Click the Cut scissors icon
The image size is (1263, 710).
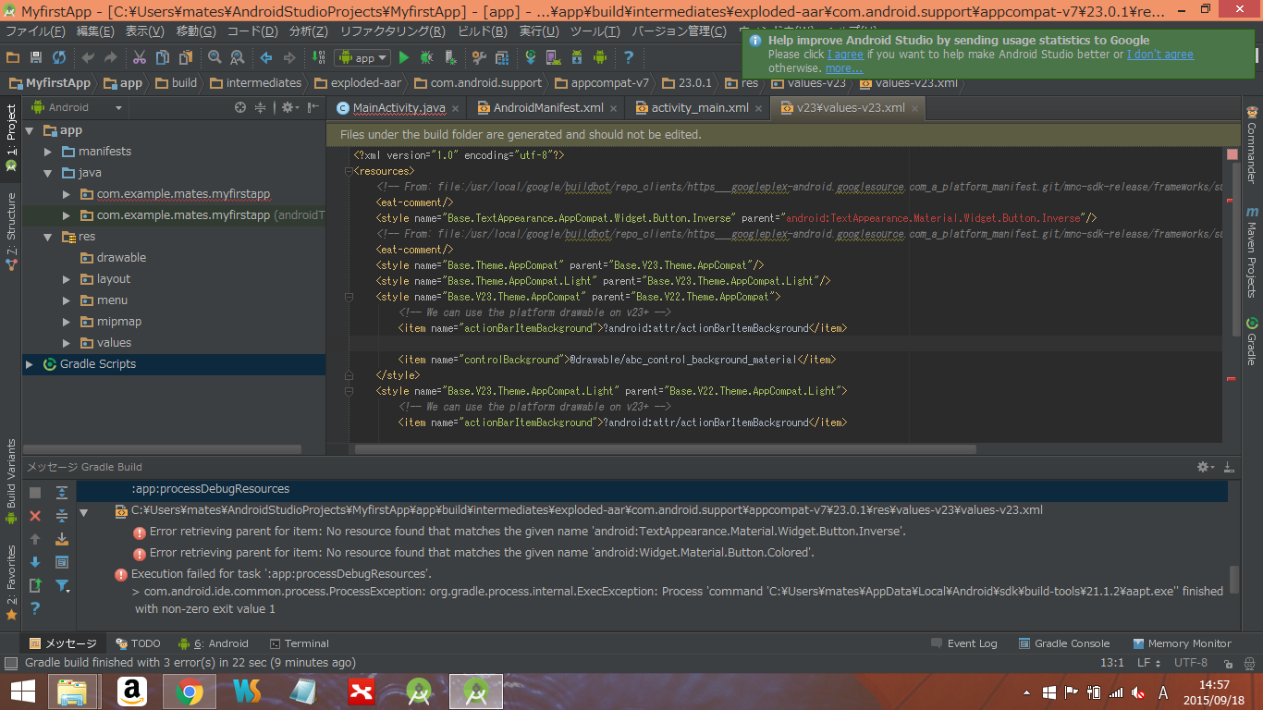(139, 57)
